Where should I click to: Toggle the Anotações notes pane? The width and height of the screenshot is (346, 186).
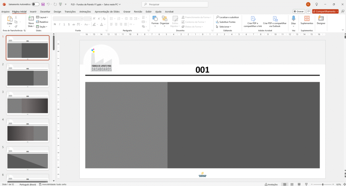(x=271, y=184)
